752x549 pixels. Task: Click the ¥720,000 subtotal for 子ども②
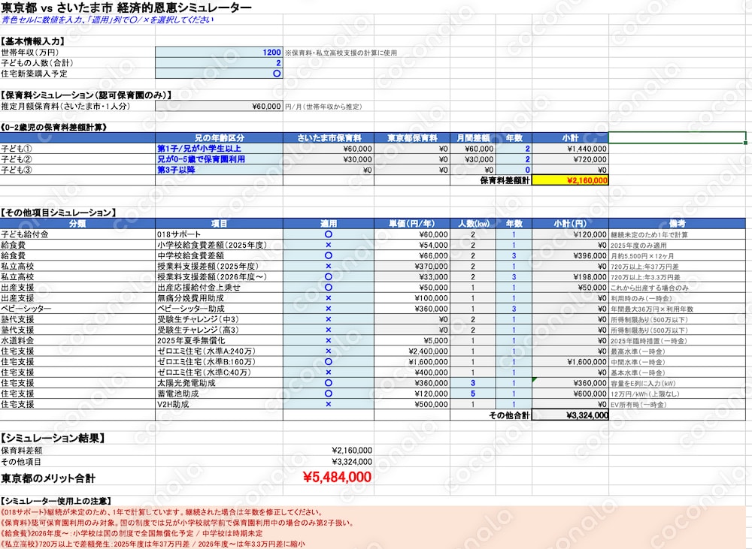click(570, 159)
